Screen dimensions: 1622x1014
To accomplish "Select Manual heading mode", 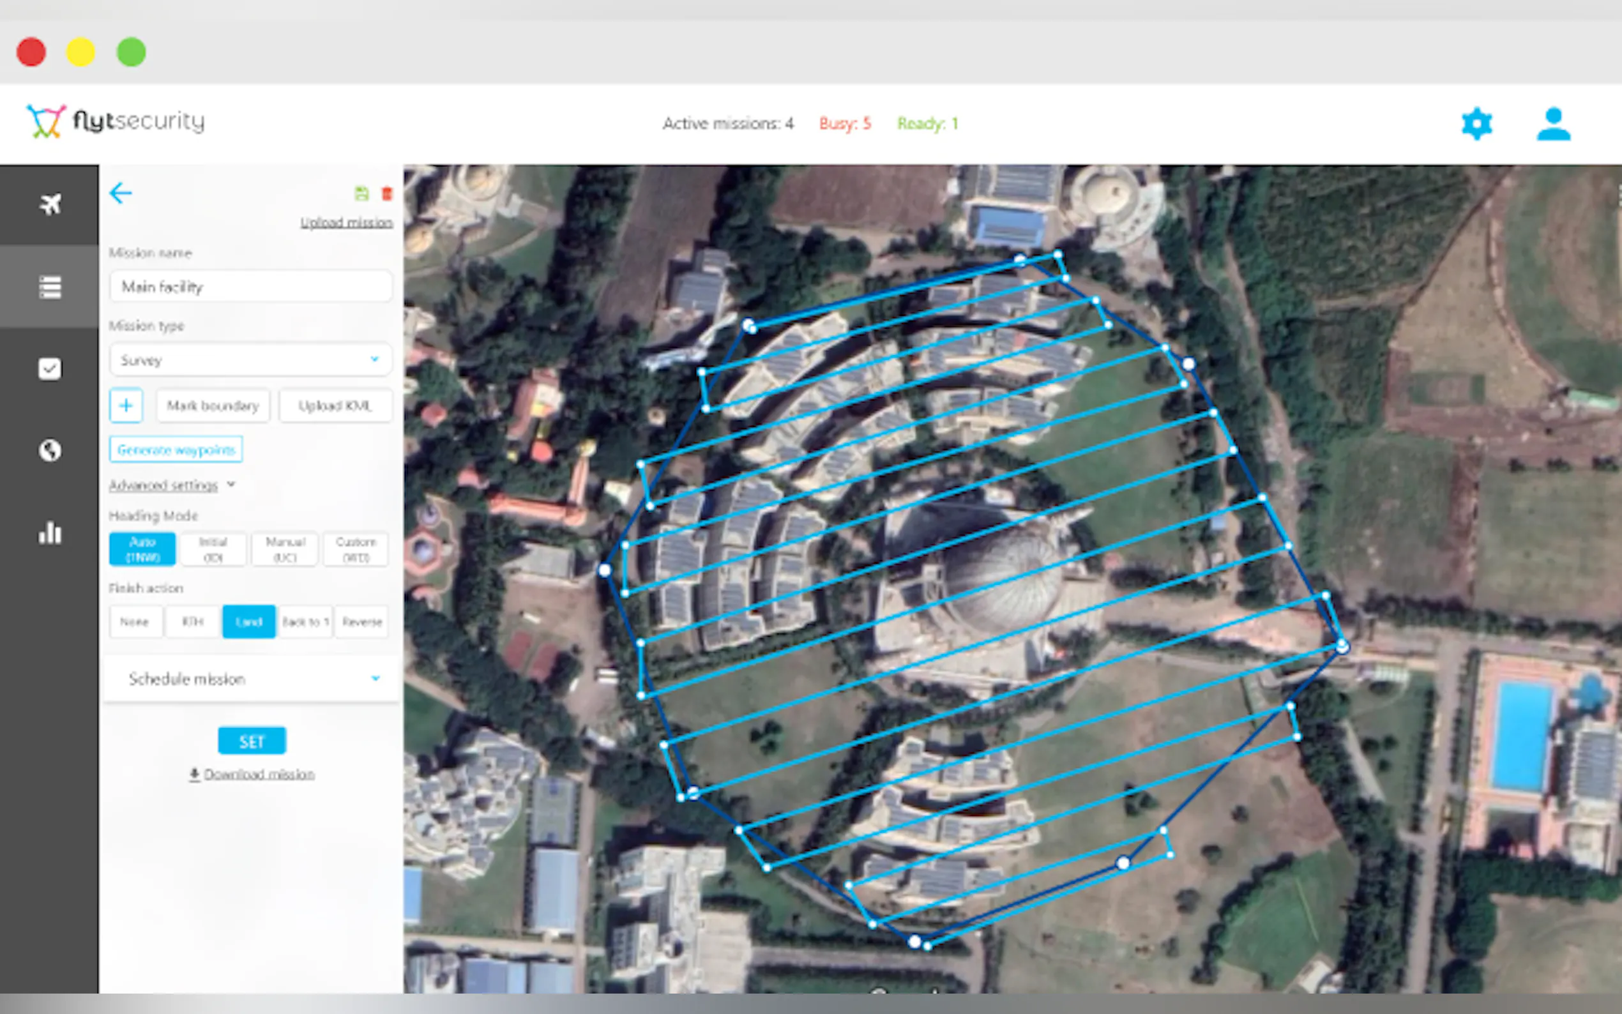I will (x=285, y=549).
